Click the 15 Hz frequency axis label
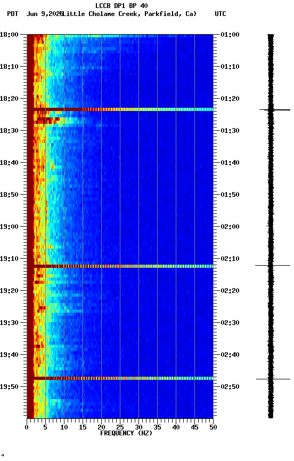This screenshot has width=294, height=461. [83, 427]
